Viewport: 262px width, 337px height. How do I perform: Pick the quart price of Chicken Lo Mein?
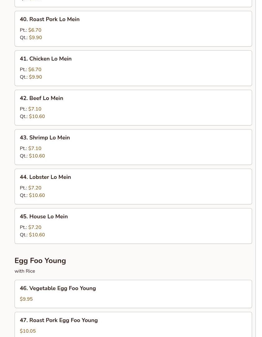(x=35, y=77)
